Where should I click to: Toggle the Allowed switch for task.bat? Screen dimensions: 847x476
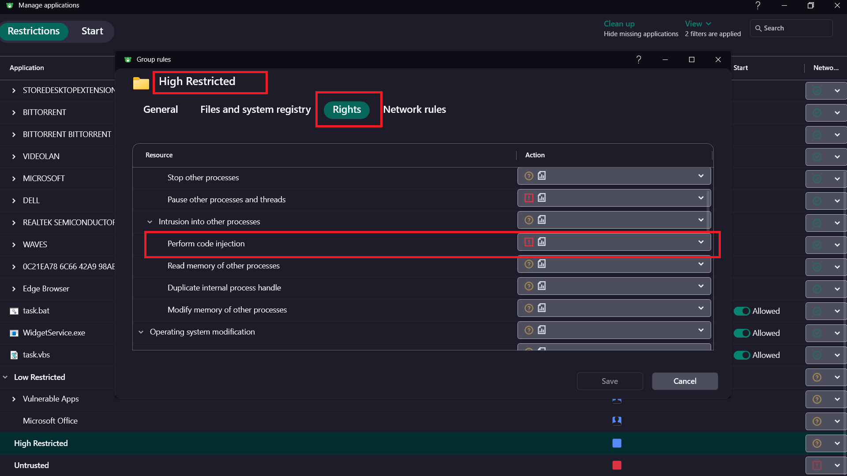742,311
